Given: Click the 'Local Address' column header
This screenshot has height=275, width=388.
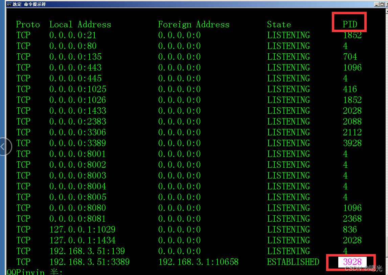Looking at the screenshot, I should [80, 24].
